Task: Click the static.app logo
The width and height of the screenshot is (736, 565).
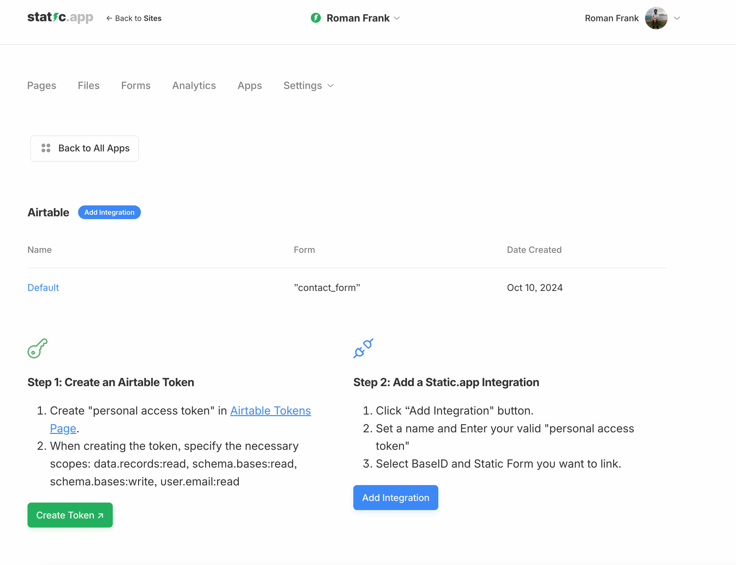Action: click(60, 17)
